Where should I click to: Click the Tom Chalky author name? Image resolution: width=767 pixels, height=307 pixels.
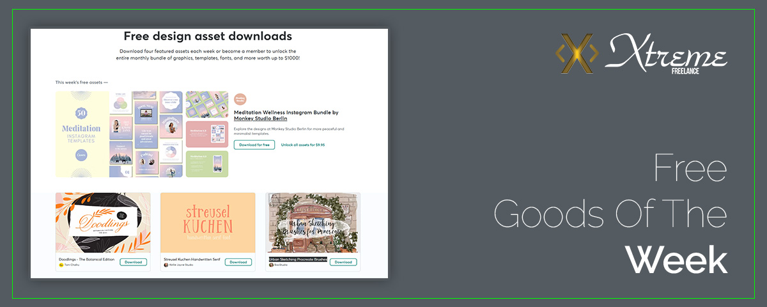[x=71, y=265]
